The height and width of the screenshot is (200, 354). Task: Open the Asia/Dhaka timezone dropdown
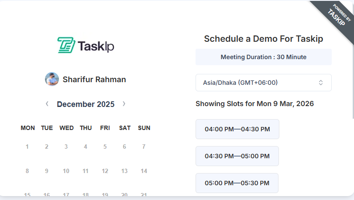[x=263, y=83]
